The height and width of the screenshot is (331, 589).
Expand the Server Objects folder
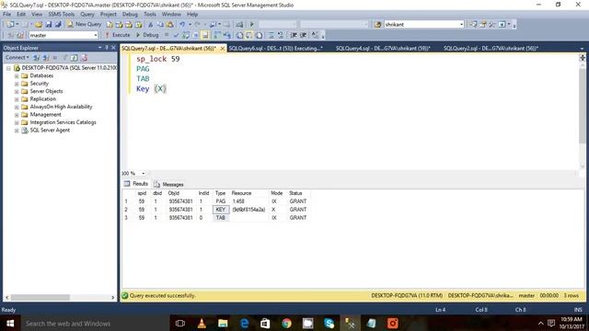coord(17,92)
